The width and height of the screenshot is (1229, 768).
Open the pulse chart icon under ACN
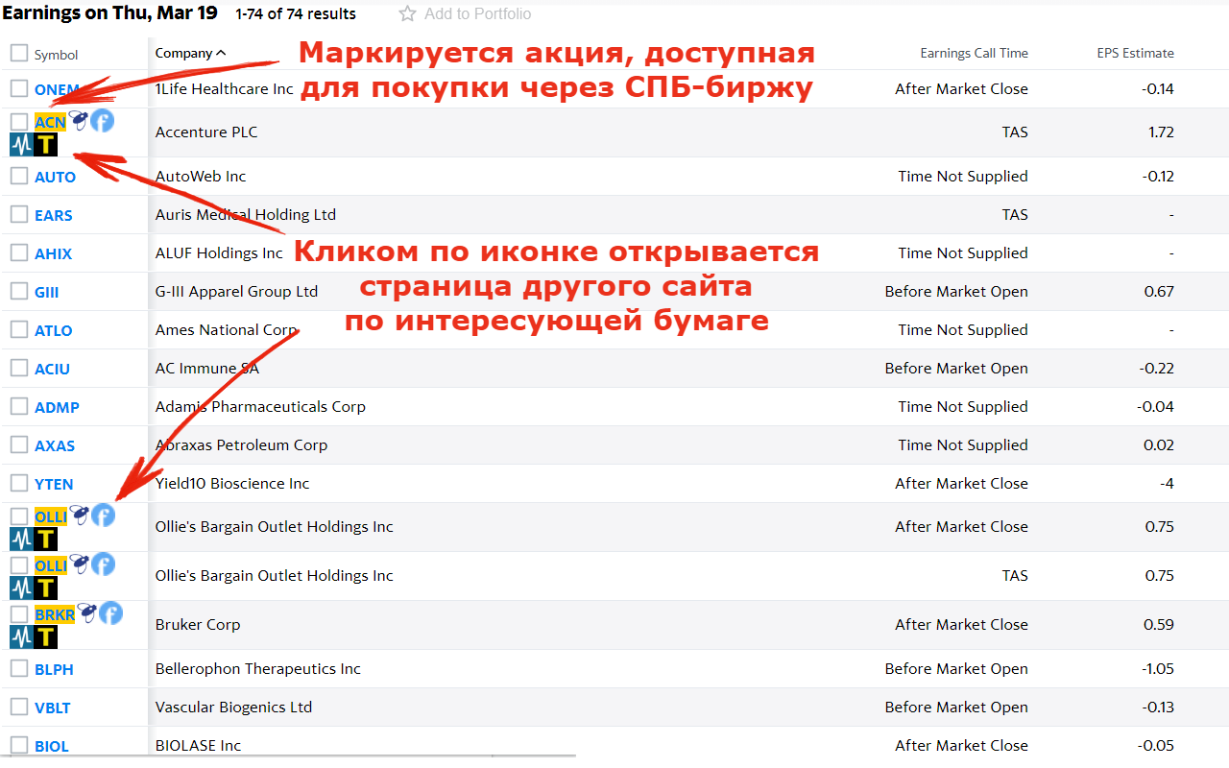[21, 145]
